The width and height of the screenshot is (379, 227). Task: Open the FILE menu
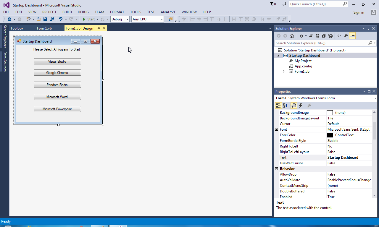tap(6, 12)
